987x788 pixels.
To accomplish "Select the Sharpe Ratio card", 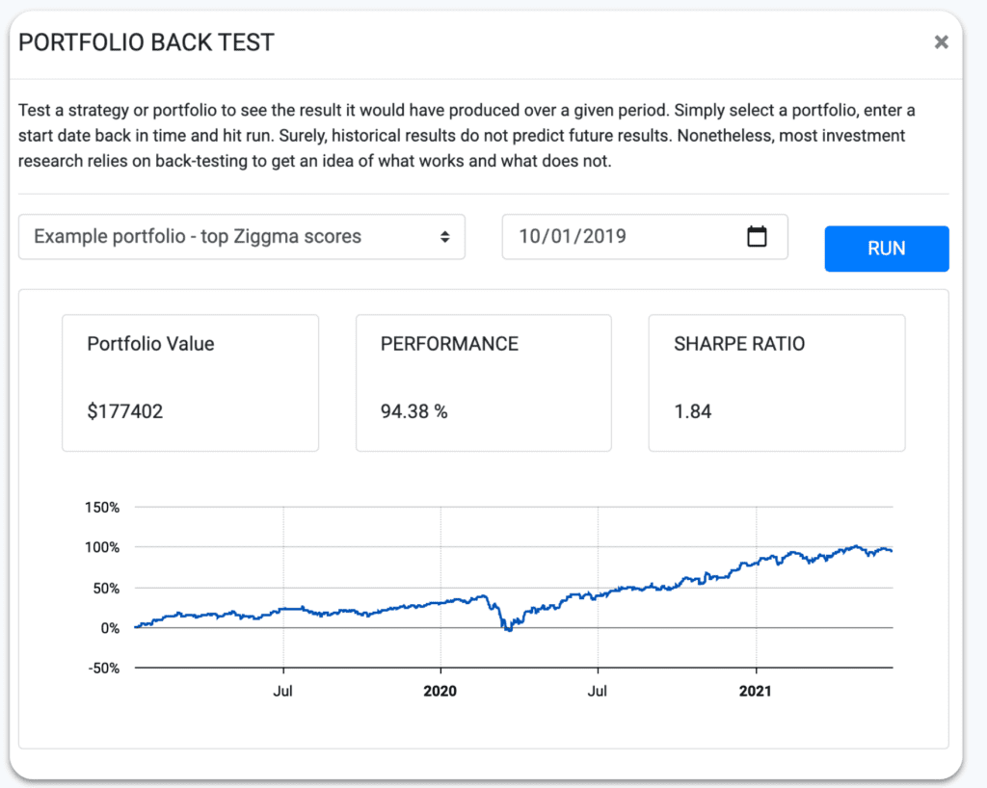I will [x=777, y=383].
